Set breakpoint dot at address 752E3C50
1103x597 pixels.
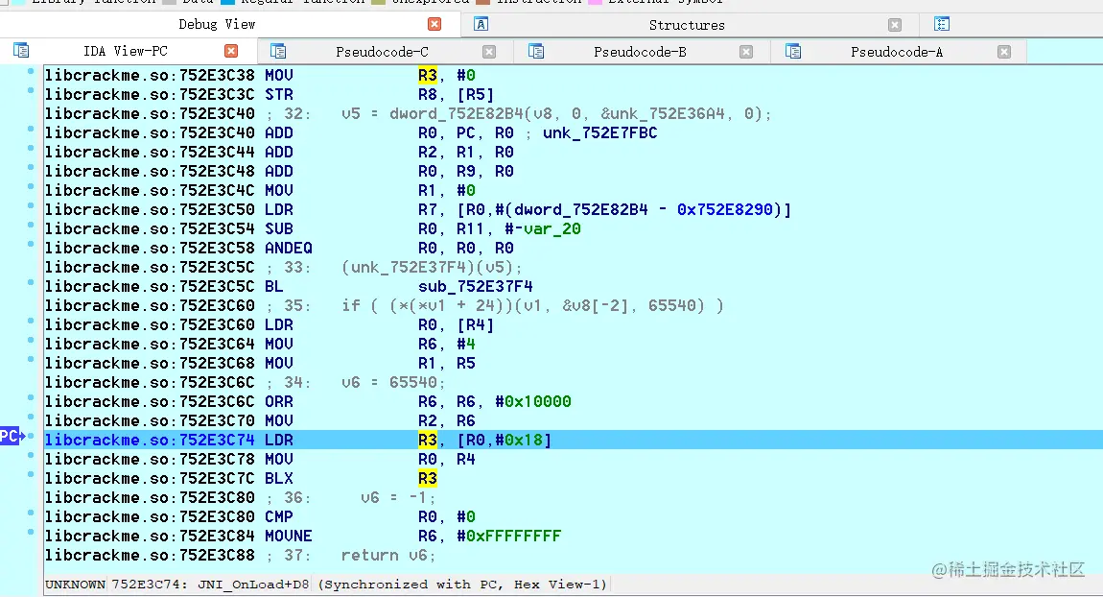tap(31, 205)
